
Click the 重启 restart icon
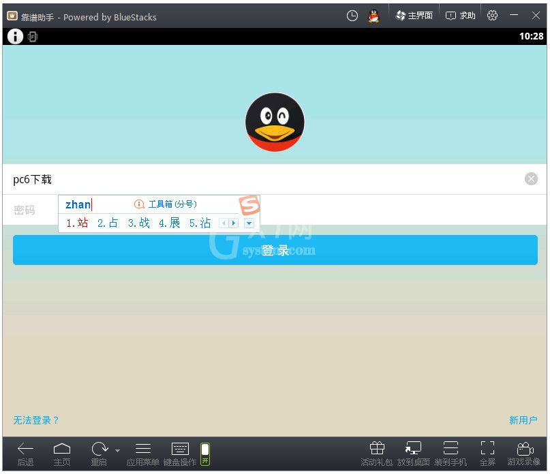tap(100, 454)
